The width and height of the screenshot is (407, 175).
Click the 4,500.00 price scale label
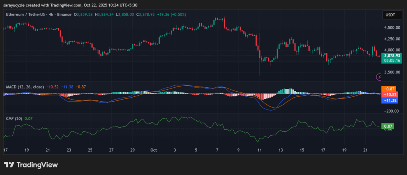pos(391,27)
